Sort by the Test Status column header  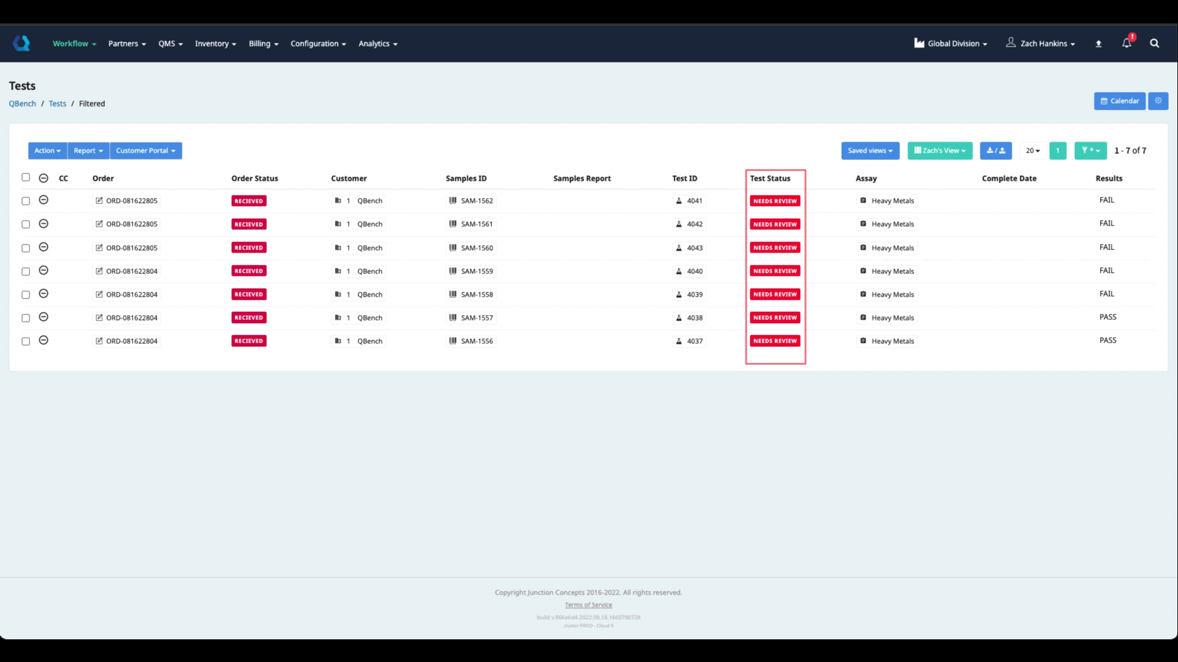(770, 178)
